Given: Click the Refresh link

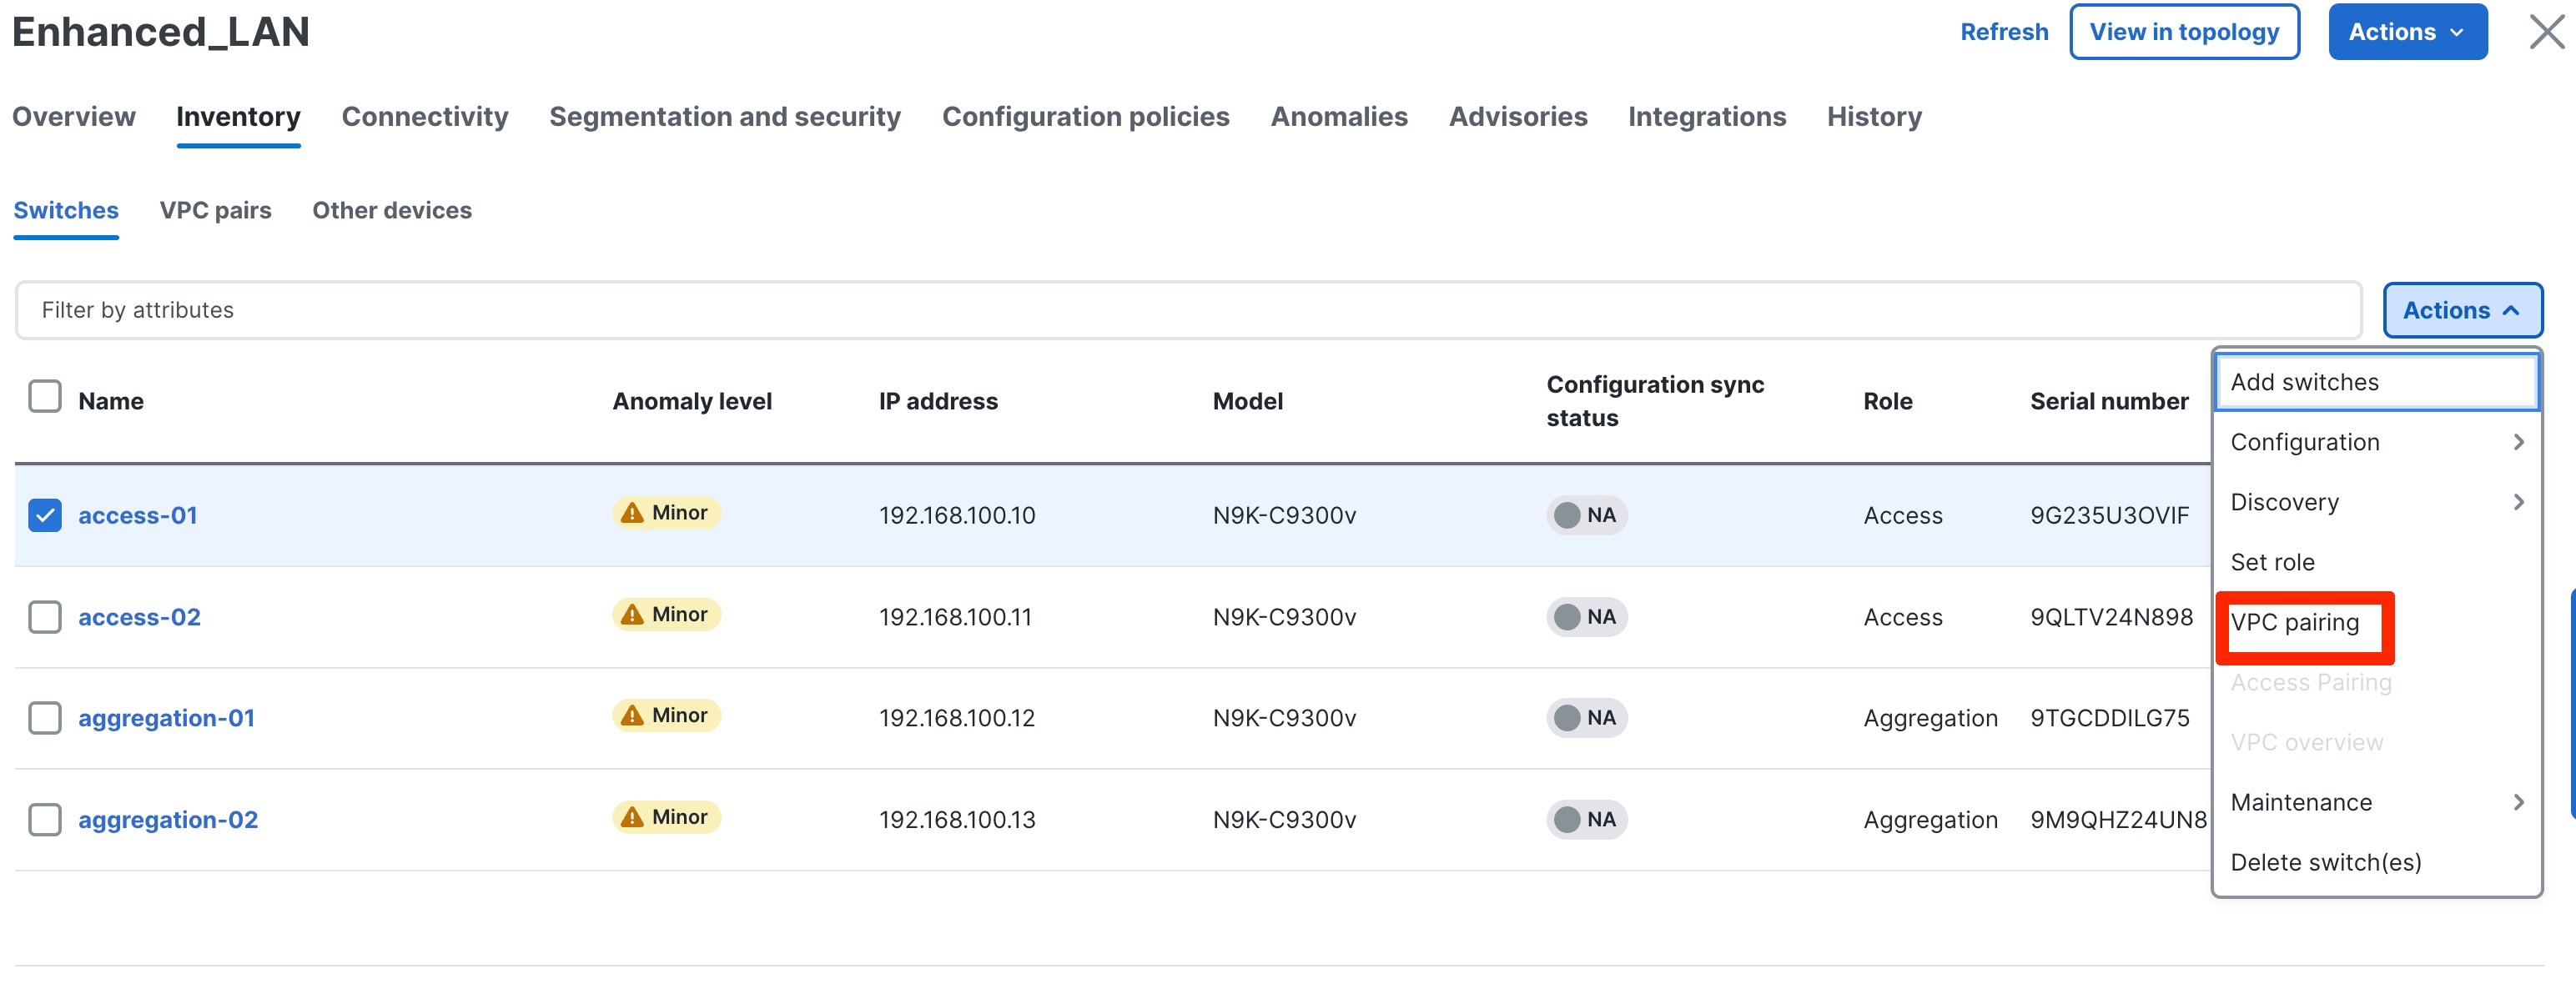Looking at the screenshot, I should (2003, 31).
